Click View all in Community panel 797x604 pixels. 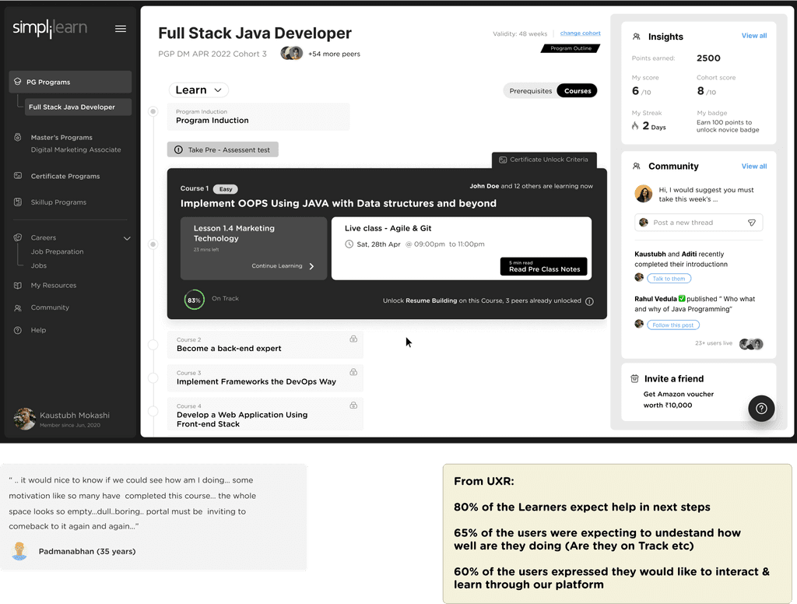[x=753, y=167]
